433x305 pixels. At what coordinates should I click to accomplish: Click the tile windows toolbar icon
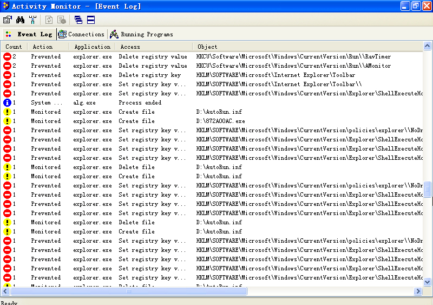[91, 20]
